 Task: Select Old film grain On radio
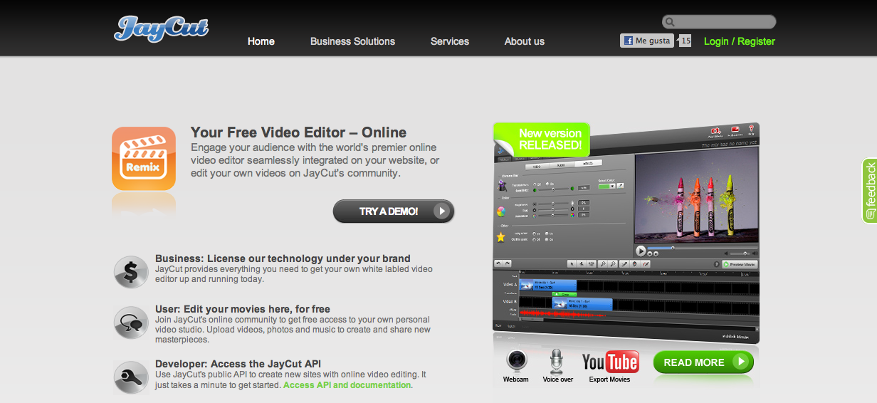pos(547,239)
